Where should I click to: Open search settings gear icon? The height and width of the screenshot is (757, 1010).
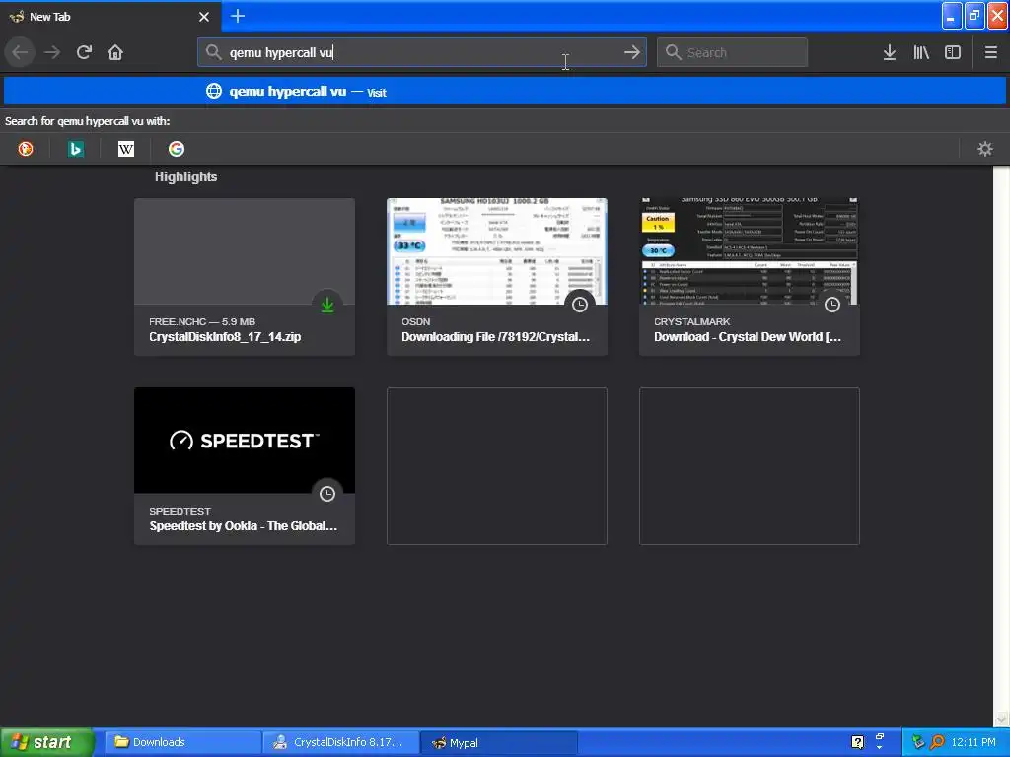point(985,150)
